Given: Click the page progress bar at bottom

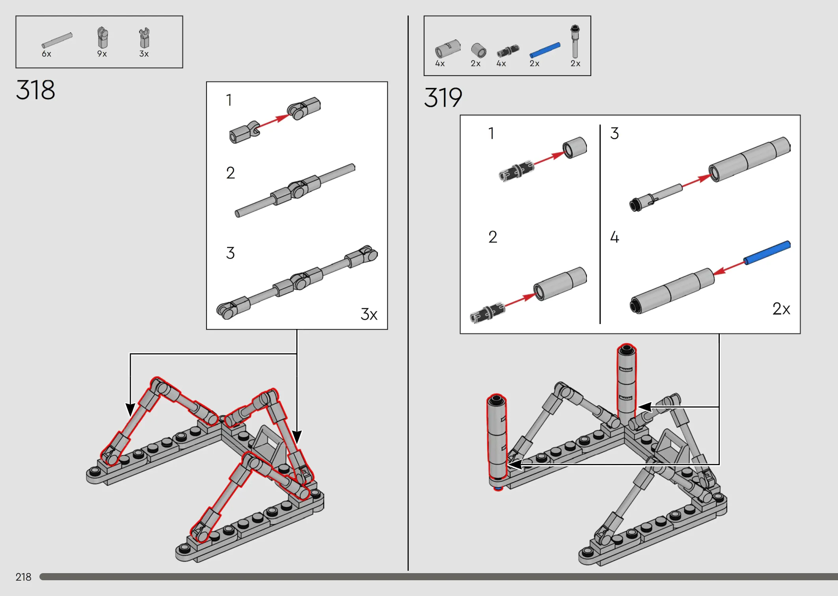Looking at the screenshot, I should (438, 577).
